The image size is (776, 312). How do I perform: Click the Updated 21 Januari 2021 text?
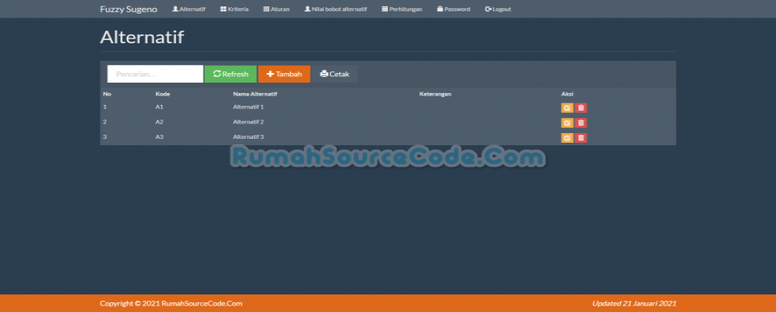pos(634,304)
